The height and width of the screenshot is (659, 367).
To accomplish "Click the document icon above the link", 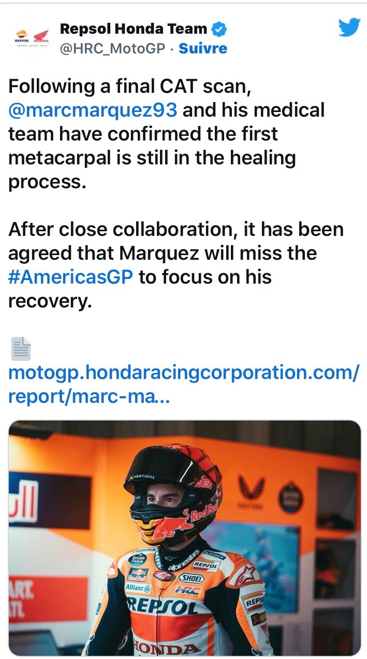I will (x=21, y=349).
